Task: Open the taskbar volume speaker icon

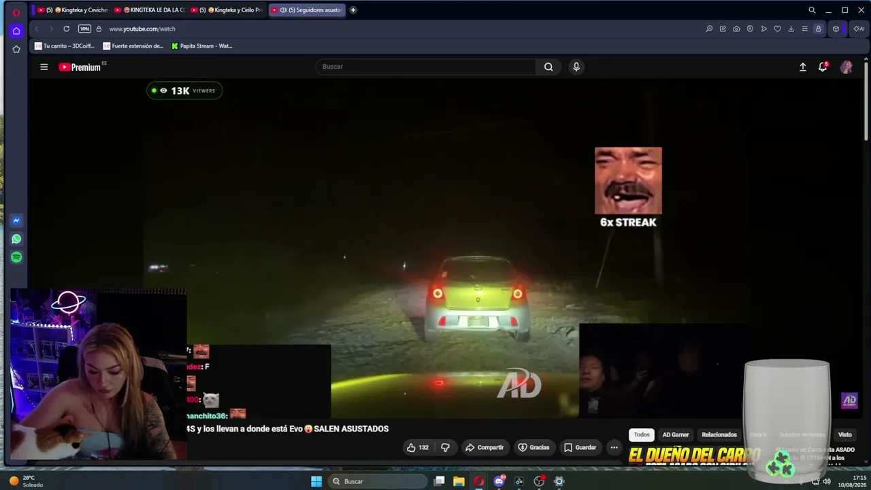Action: tap(827, 481)
